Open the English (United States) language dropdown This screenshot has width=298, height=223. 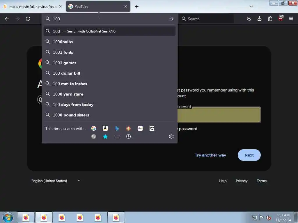(x=56, y=181)
